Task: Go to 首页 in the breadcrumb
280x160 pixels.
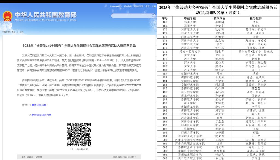Action: [x=13, y=32]
